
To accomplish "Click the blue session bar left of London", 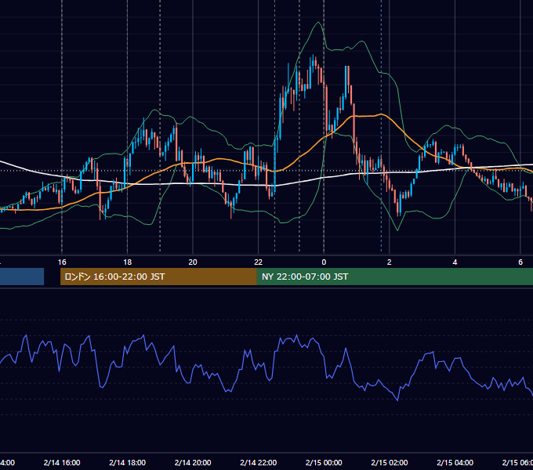I will pyautogui.click(x=22, y=277).
